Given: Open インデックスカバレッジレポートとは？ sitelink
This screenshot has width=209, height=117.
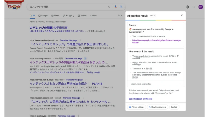Looking at the screenshot, I should pyautogui.click(x=48, y=73).
